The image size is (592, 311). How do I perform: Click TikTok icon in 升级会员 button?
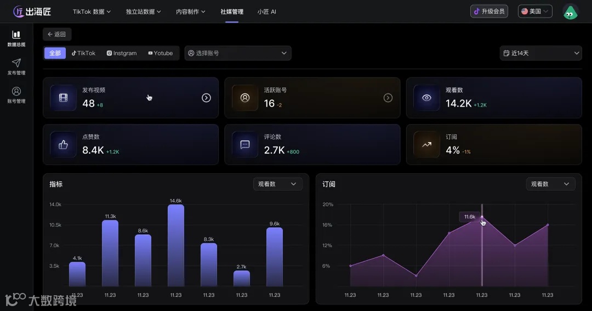(x=476, y=11)
